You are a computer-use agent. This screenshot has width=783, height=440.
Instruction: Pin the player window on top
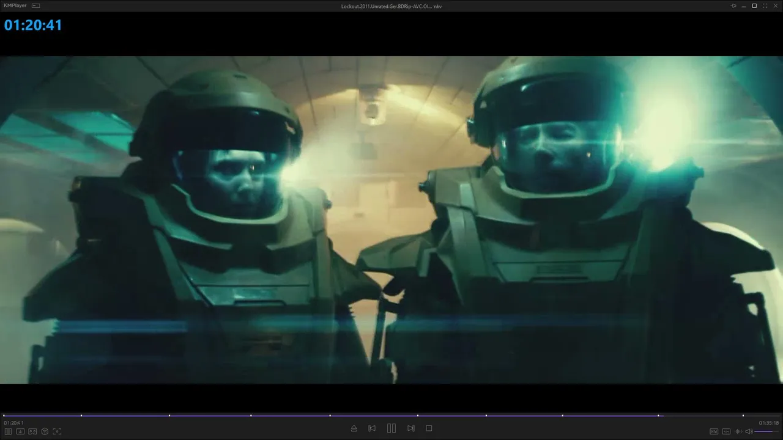[733, 5]
